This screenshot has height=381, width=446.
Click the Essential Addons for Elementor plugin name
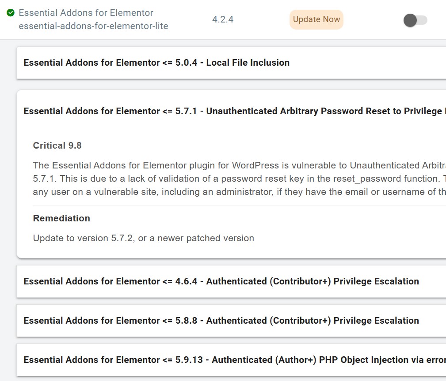coord(86,13)
